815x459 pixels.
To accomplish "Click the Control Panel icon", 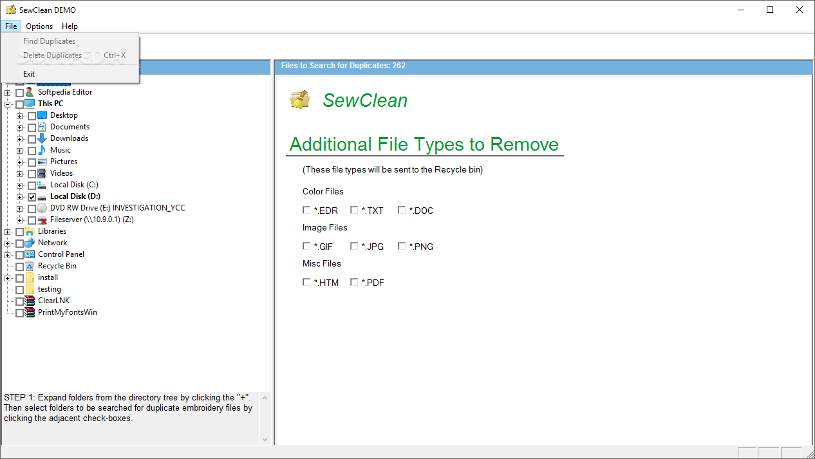I will point(30,254).
